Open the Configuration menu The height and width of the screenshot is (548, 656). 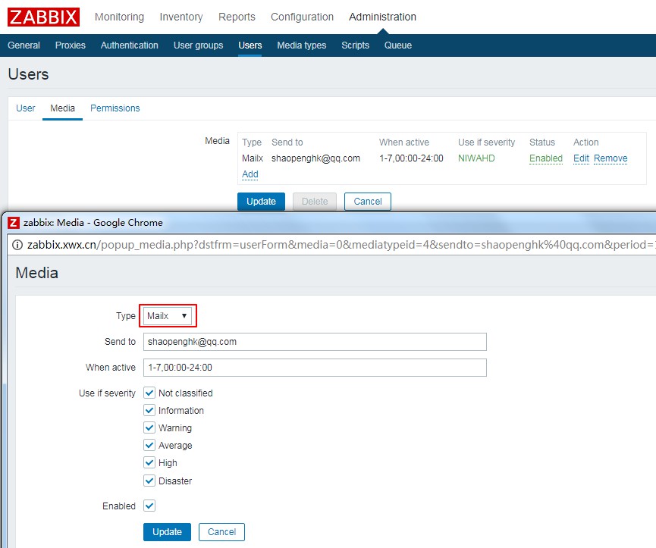302,17
